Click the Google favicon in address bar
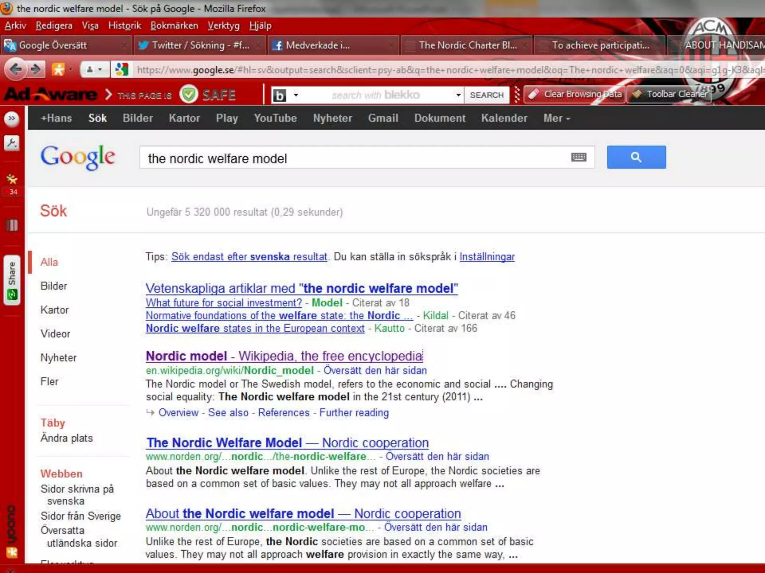Image resolution: width=765 pixels, height=573 pixels. (122, 70)
